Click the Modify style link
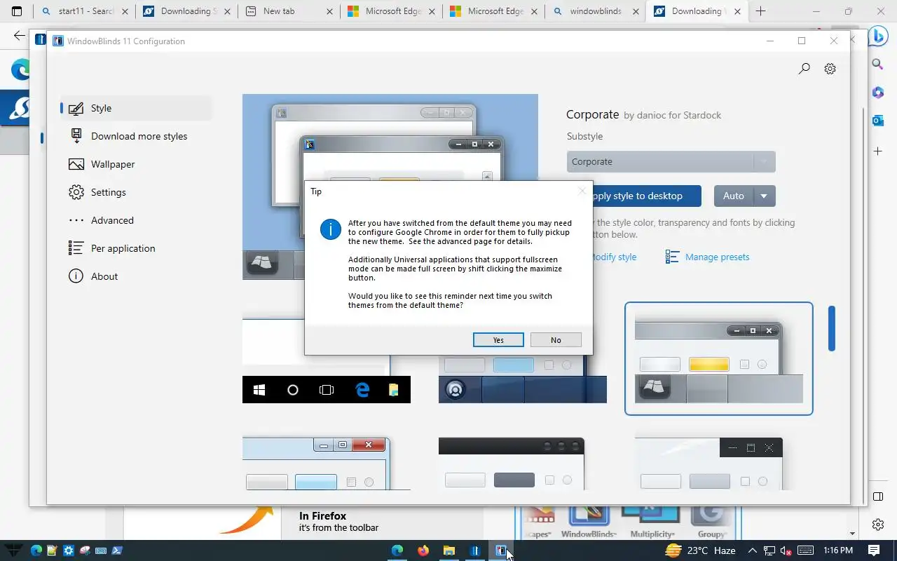897x561 pixels. [x=613, y=257]
